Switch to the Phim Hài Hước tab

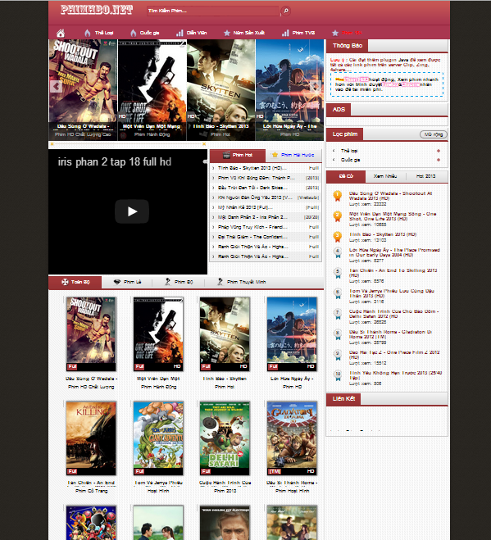pyautogui.click(x=293, y=155)
